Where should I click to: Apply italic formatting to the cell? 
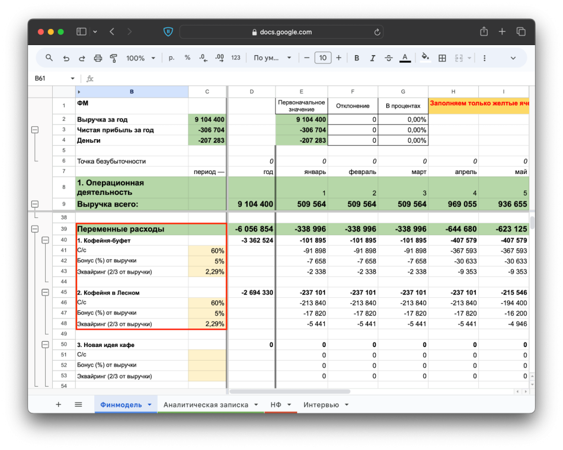coord(373,58)
